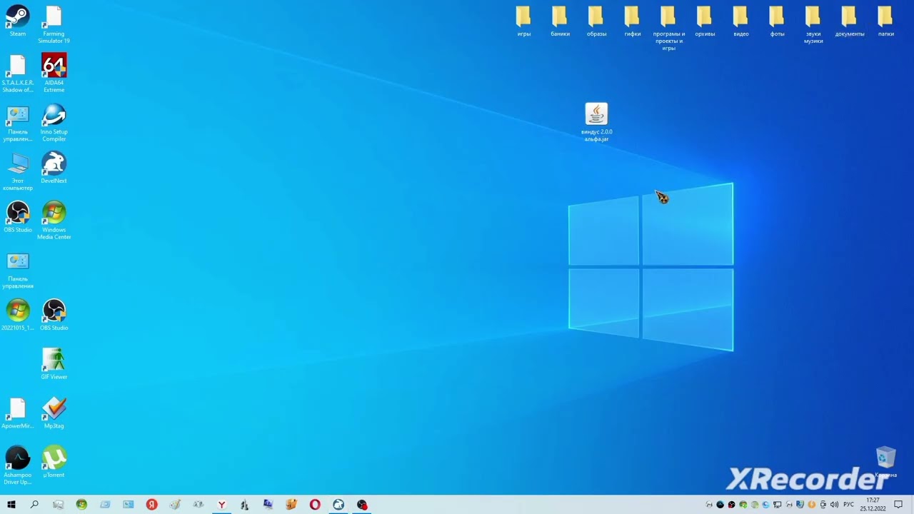
Task: Select the гифки folder
Action: click(x=633, y=21)
